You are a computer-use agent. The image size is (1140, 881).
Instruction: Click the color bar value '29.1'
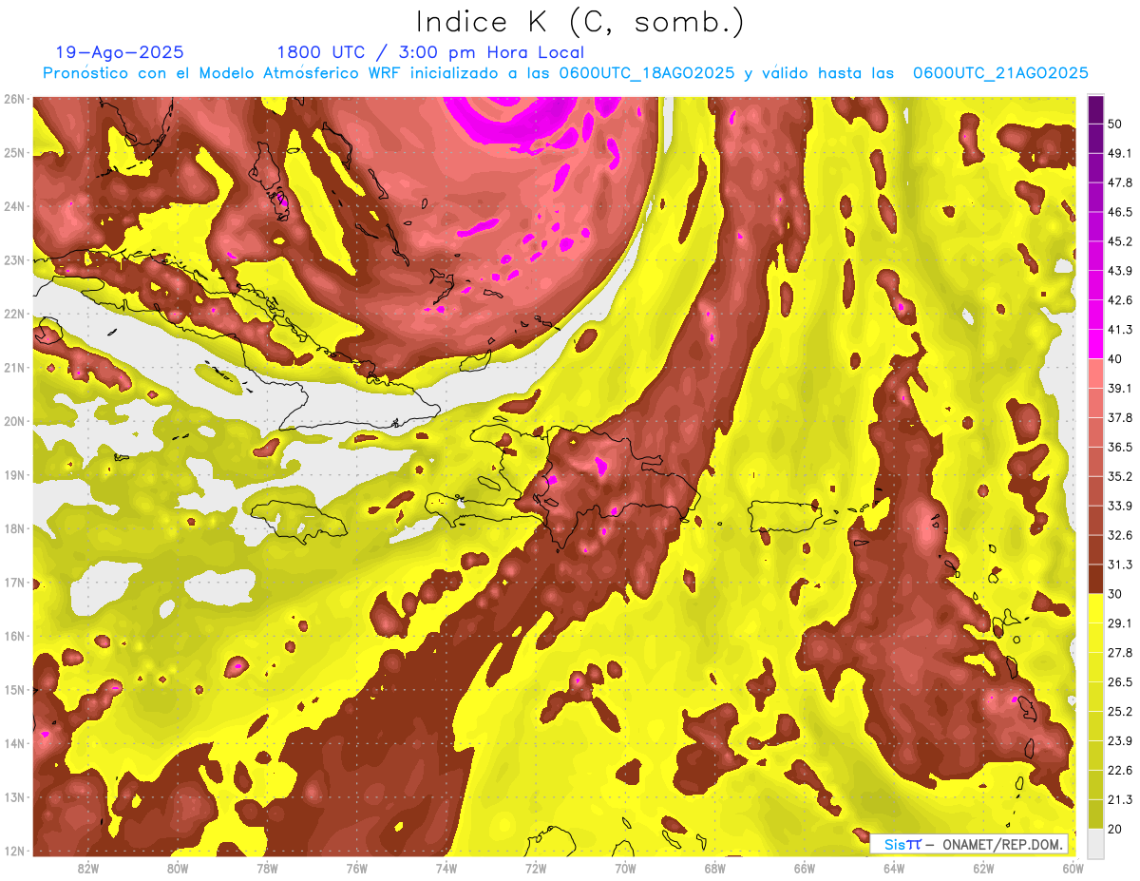click(1119, 623)
